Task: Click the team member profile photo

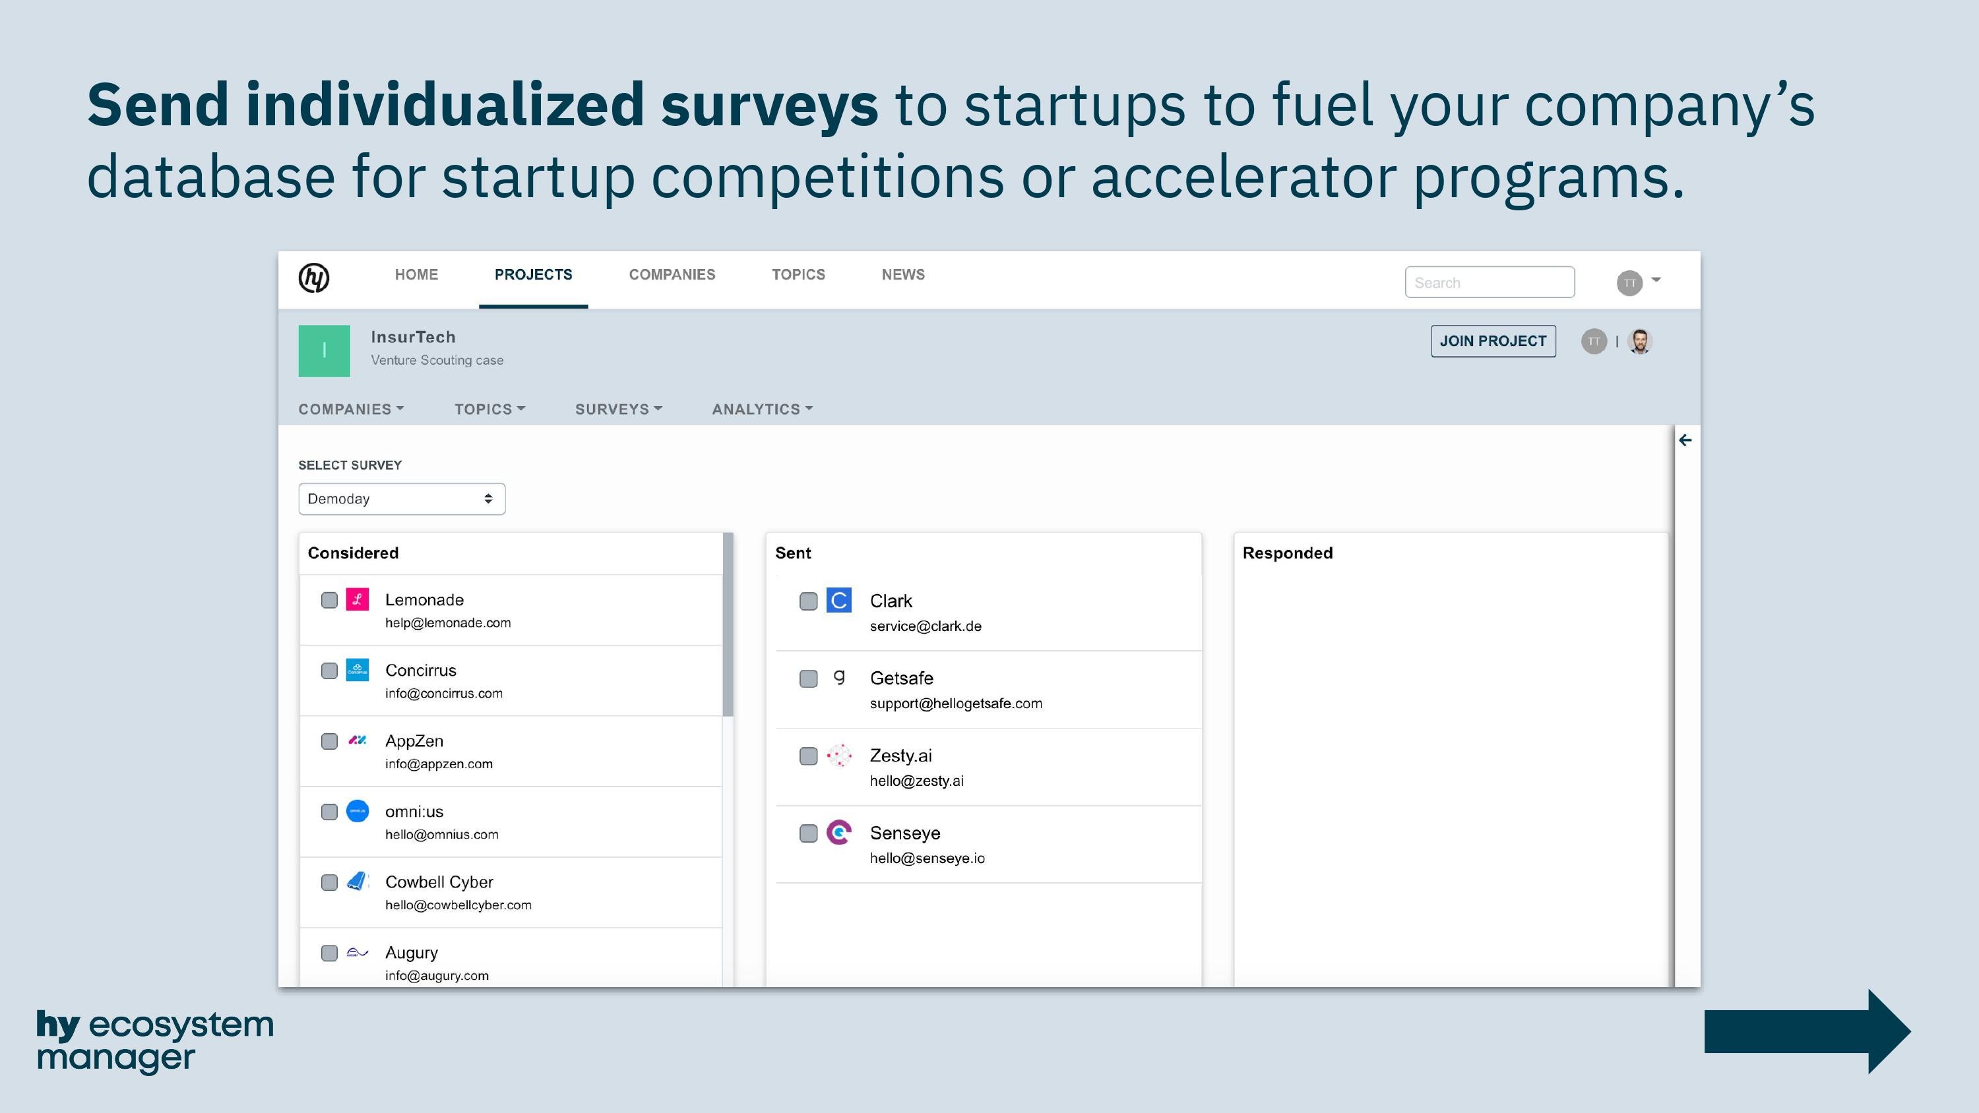Action: [x=1639, y=341]
